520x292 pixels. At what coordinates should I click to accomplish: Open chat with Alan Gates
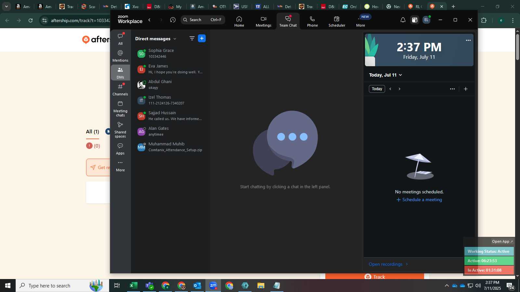pos(170,131)
